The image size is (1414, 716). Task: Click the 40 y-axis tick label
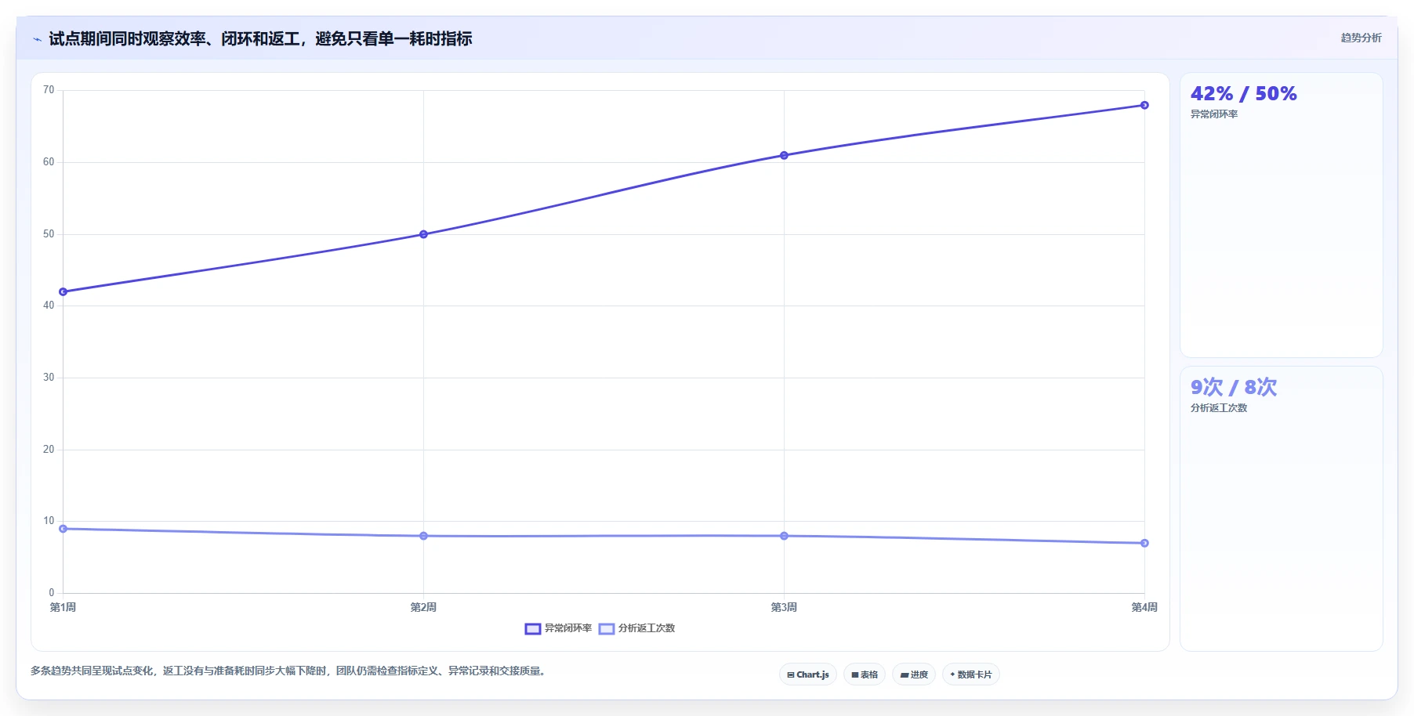tap(49, 306)
